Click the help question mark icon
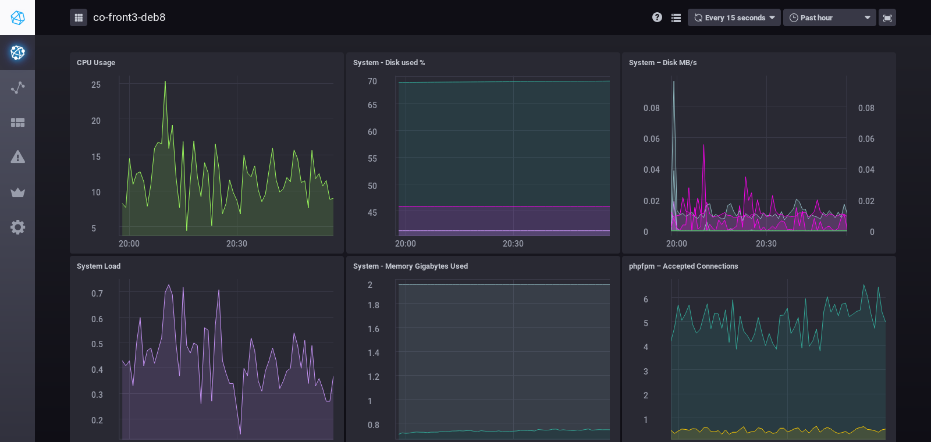Viewport: 931px width, 442px height. point(657,17)
